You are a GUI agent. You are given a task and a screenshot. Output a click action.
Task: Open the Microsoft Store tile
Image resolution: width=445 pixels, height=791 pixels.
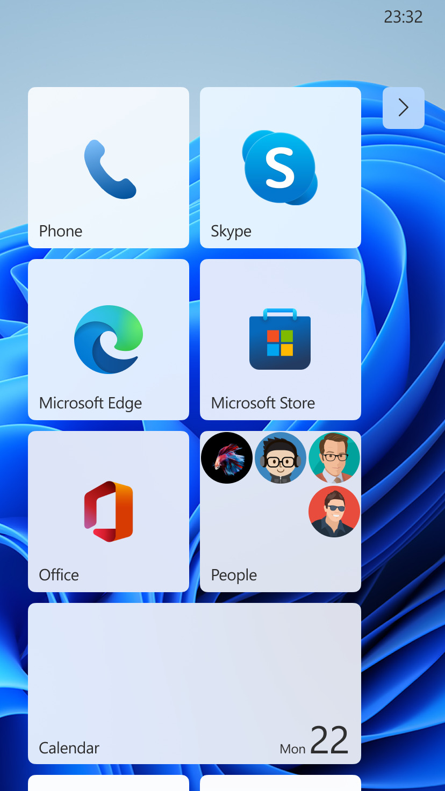pyautogui.click(x=281, y=340)
